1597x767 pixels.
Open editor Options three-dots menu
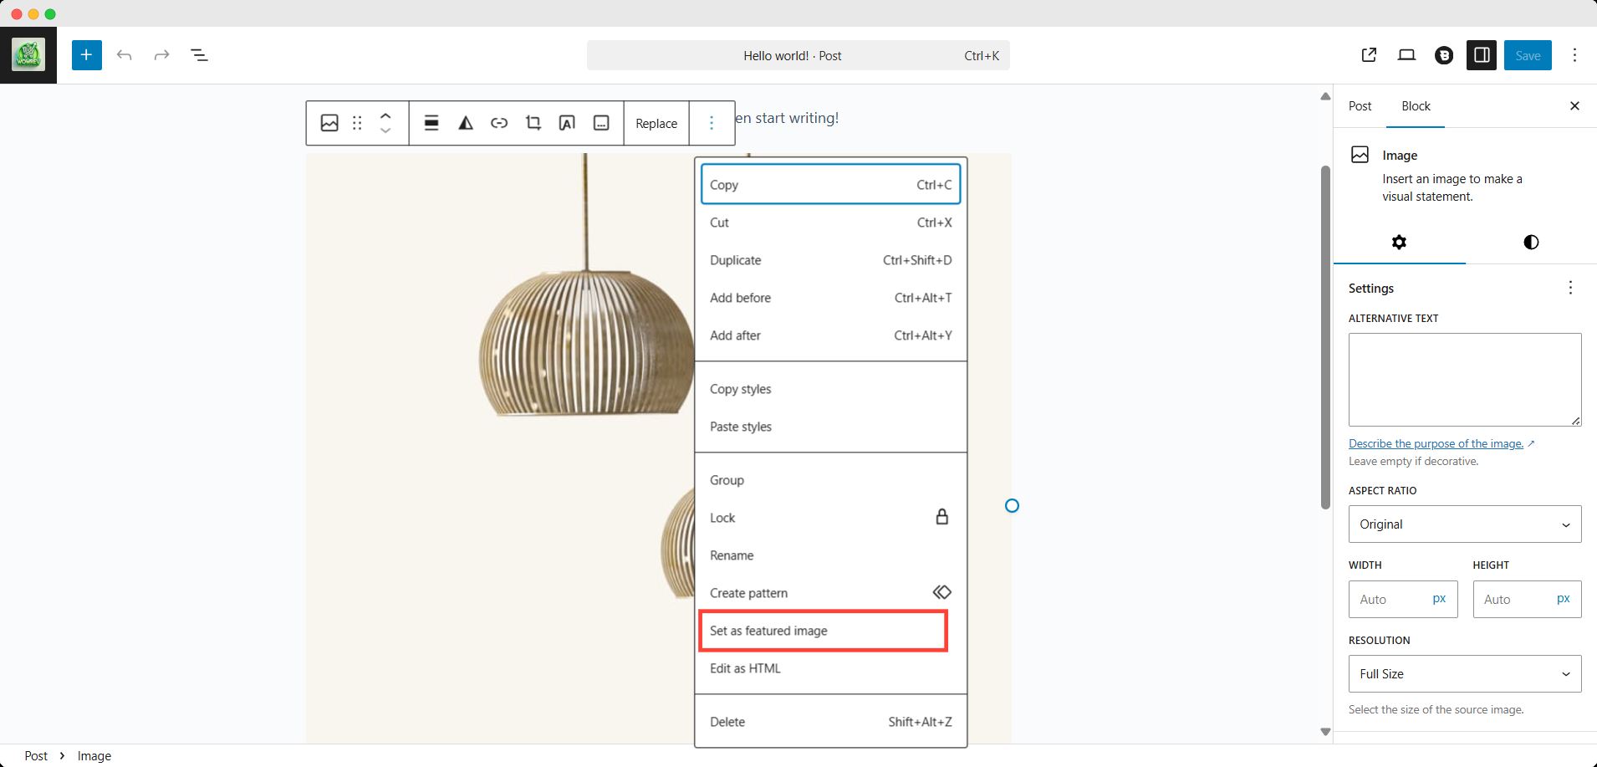1574,55
